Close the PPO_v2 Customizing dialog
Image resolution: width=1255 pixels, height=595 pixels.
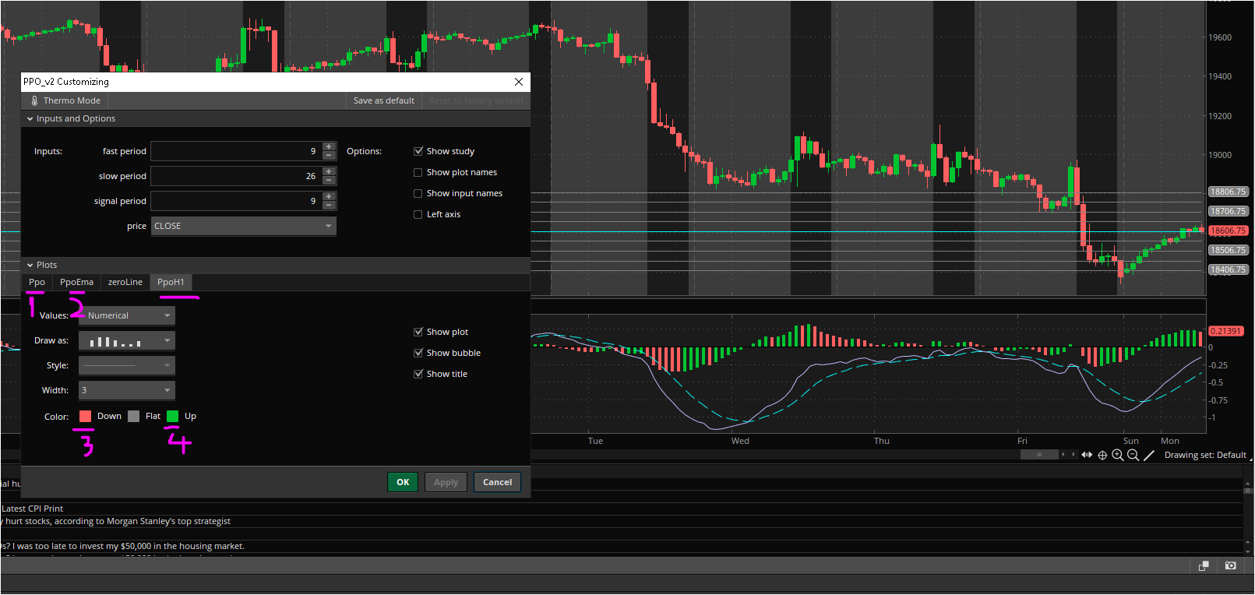click(519, 82)
